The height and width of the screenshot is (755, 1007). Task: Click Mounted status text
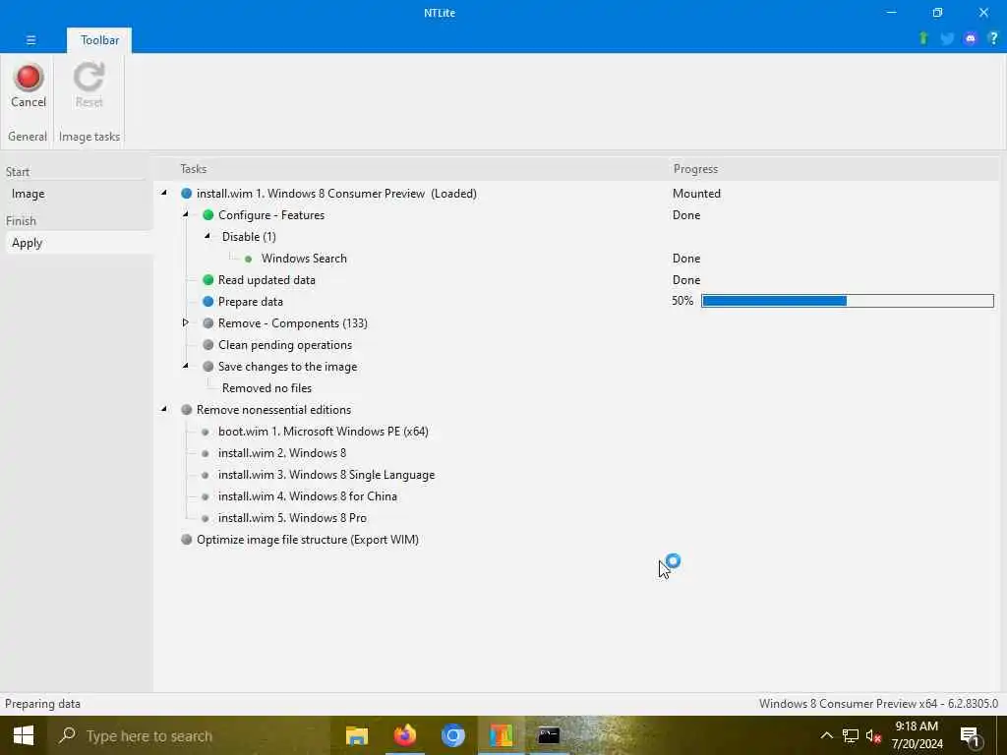coord(696,194)
